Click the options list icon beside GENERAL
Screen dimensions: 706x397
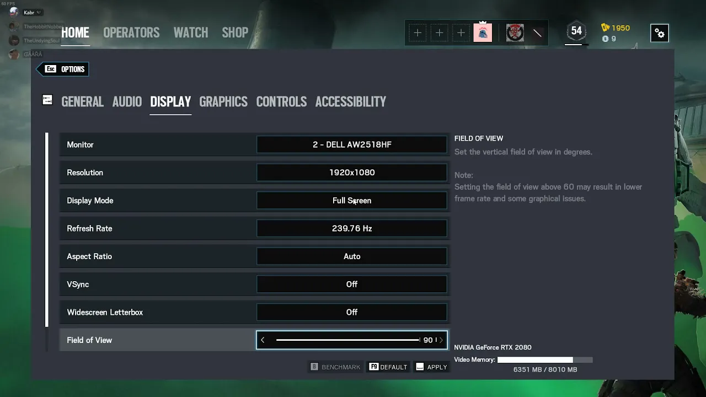pos(47,100)
